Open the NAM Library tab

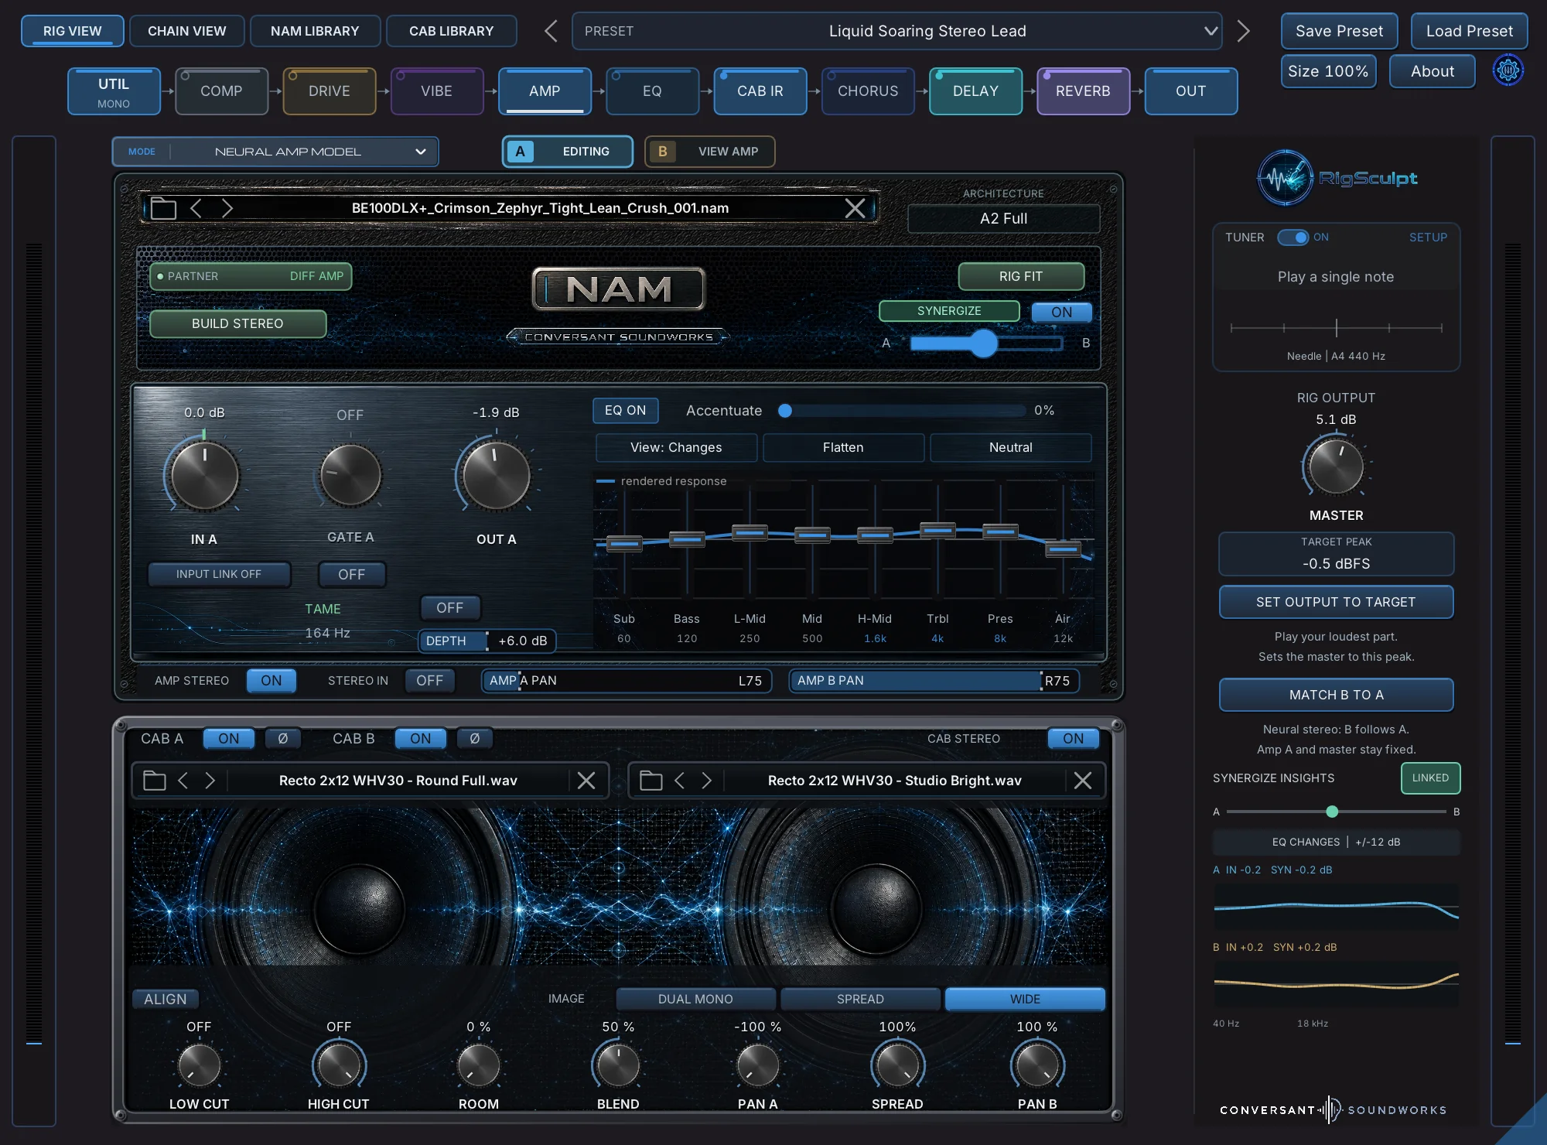(315, 31)
